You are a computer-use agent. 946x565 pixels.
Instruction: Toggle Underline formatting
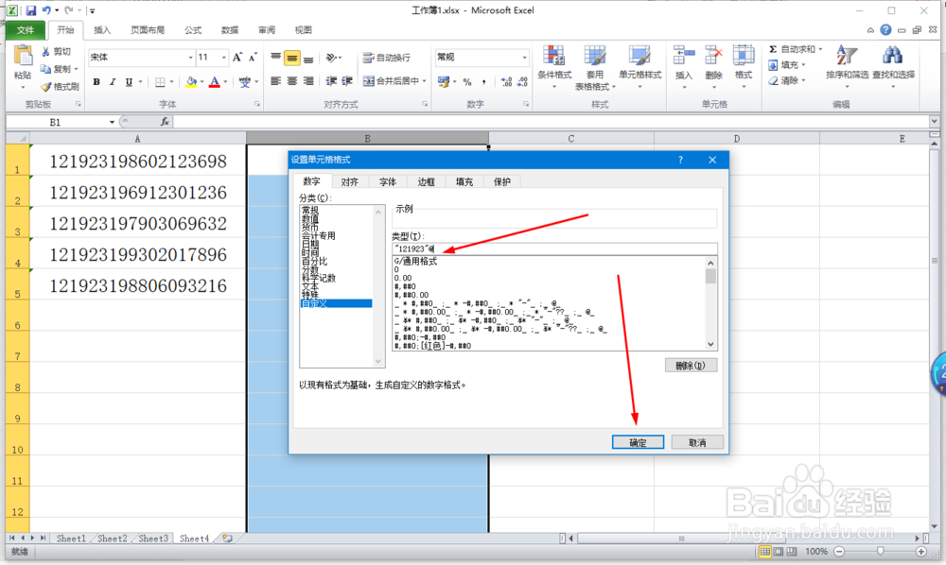tap(129, 82)
